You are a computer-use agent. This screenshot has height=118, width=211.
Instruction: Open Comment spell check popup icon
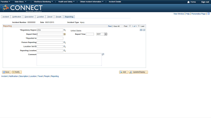[x=103, y=54]
